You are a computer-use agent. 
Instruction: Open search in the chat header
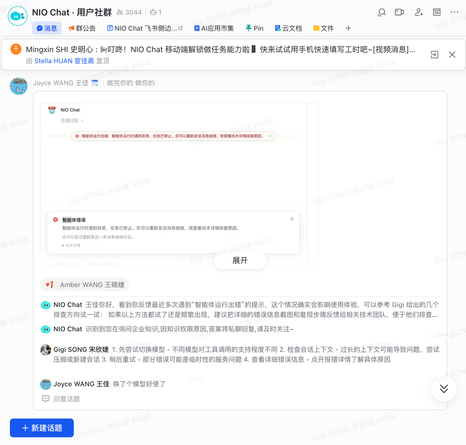point(382,12)
